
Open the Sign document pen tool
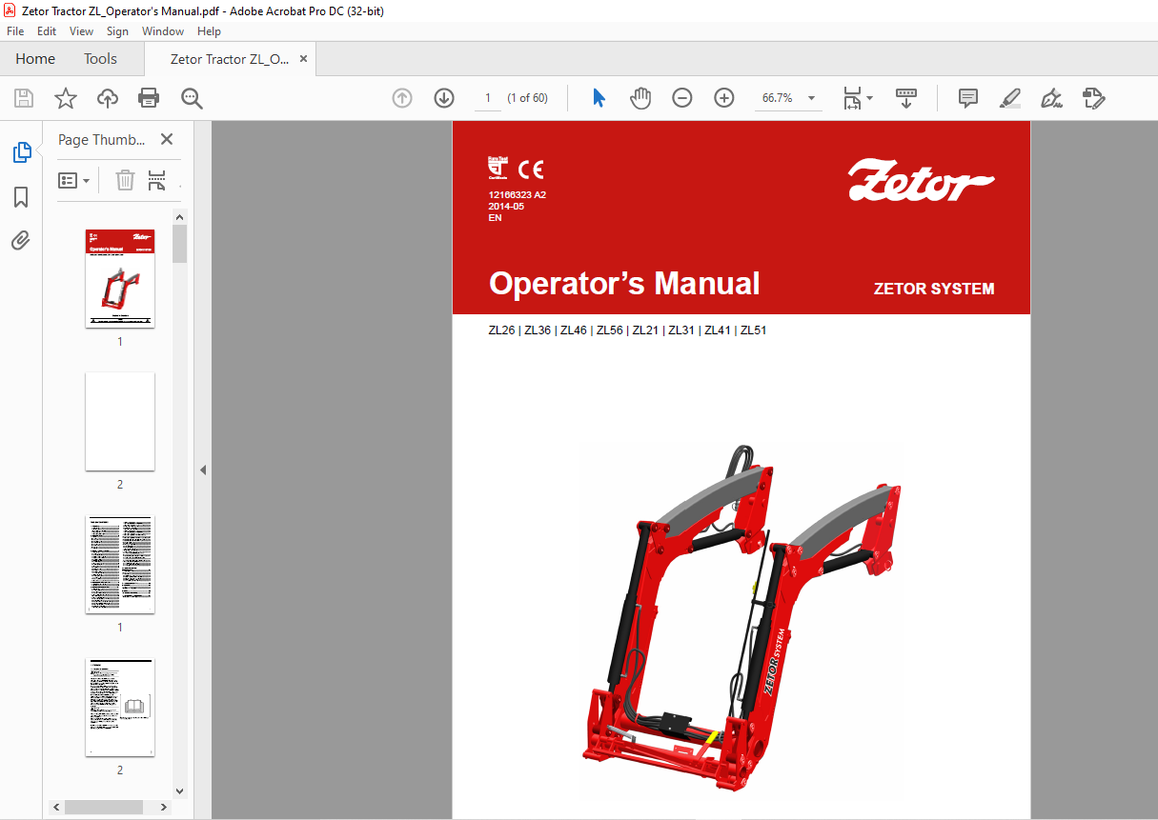(1051, 98)
